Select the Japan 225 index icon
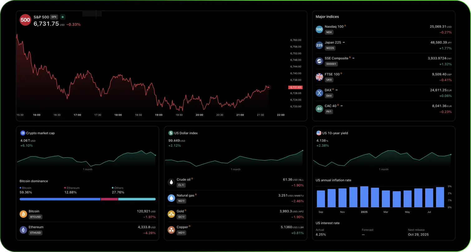The width and height of the screenshot is (471, 252). [319, 45]
